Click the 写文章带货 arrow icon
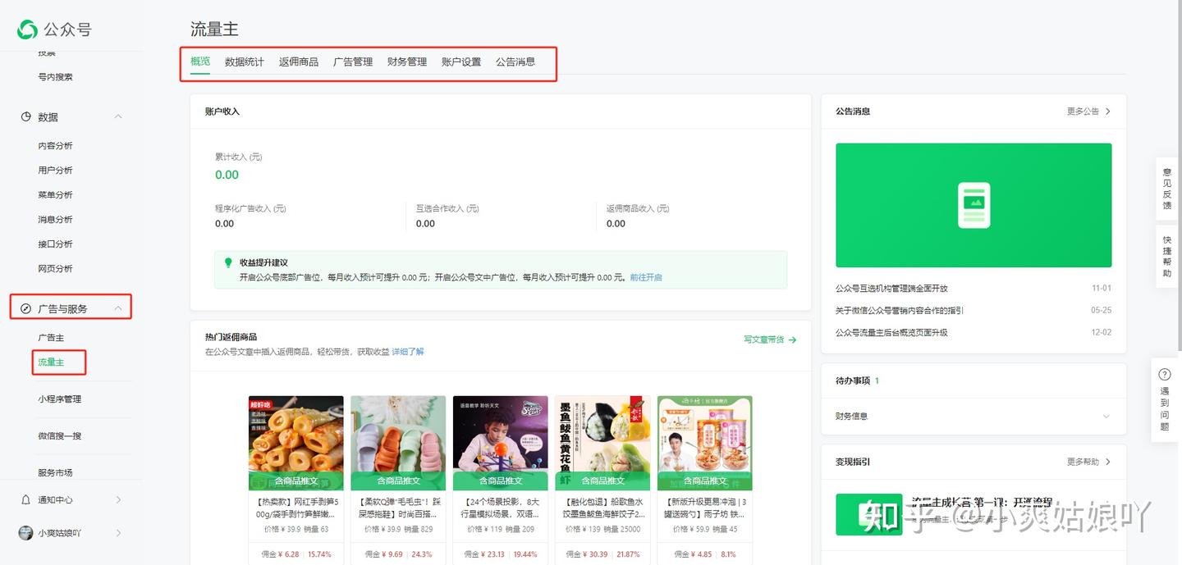 [x=792, y=339]
